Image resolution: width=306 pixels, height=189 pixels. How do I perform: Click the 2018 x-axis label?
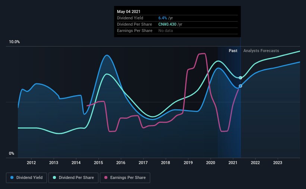click(165, 163)
